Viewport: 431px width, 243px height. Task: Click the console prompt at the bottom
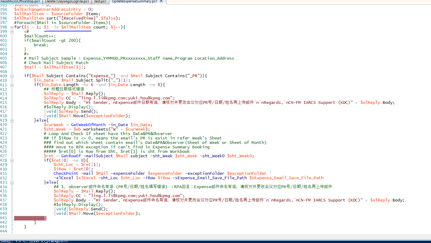[35, 241]
